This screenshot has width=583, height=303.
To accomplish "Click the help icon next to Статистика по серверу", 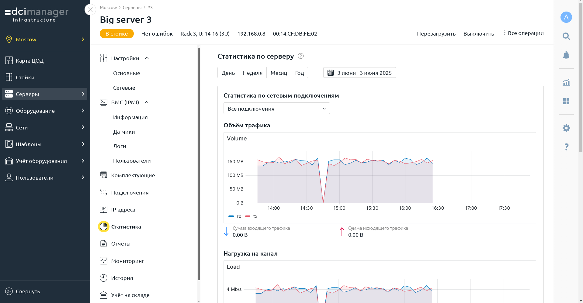I will click(301, 56).
